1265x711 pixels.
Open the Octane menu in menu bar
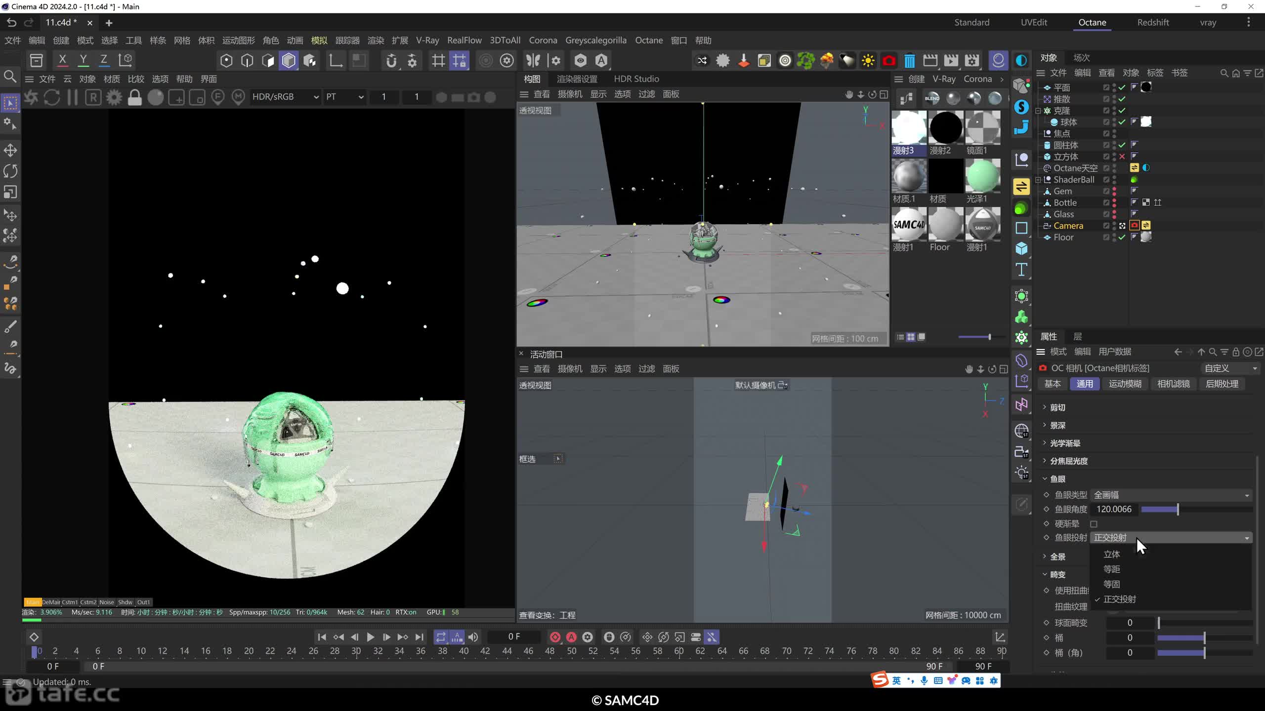click(x=649, y=40)
